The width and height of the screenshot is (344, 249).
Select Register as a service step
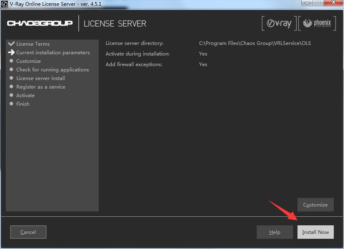[x=41, y=87]
